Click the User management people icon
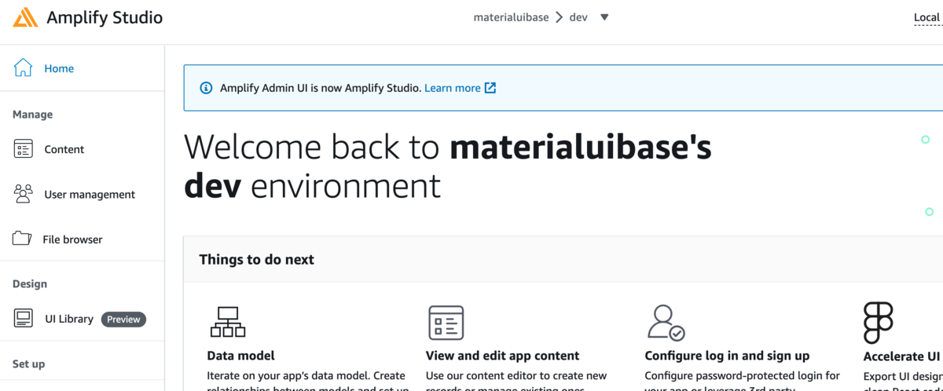 tap(24, 193)
